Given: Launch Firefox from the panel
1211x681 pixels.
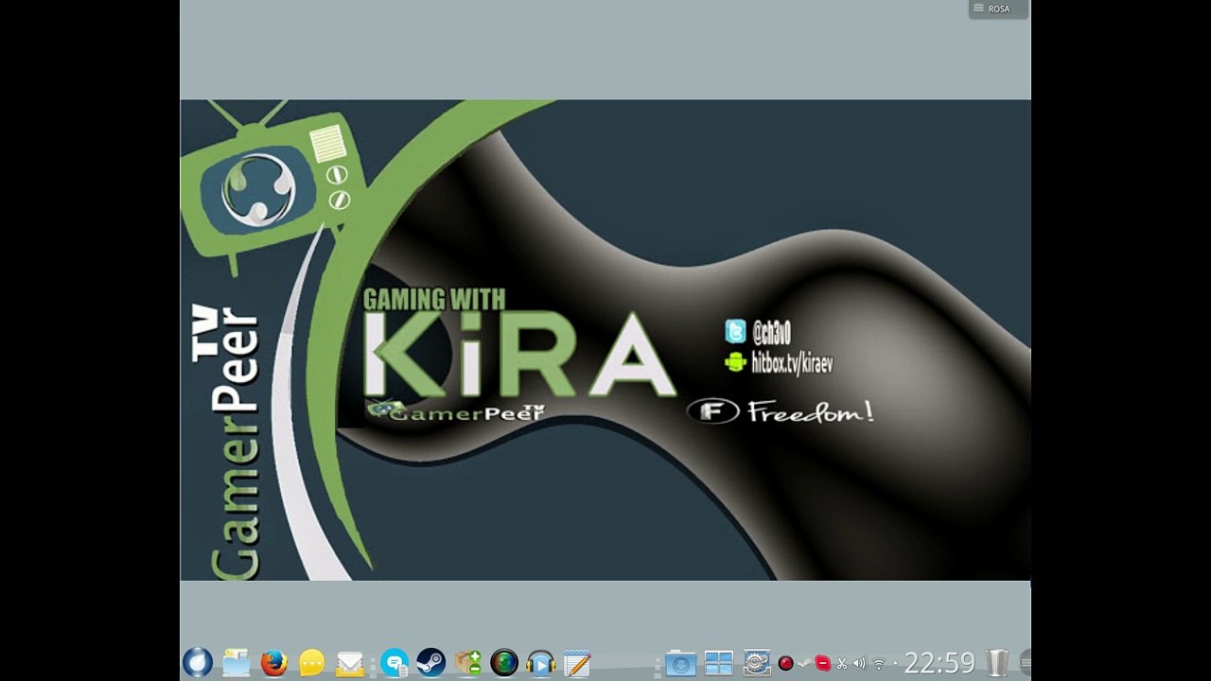Looking at the screenshot, I should pyautogui.click(x=273, y=663).
